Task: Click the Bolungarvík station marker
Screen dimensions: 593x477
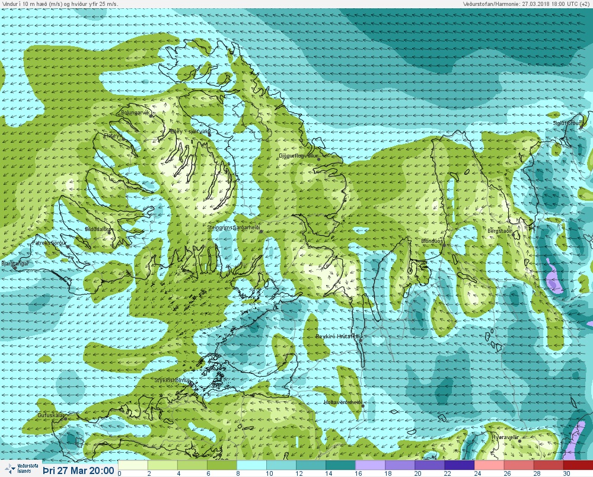Action: [x=151, y=116]
